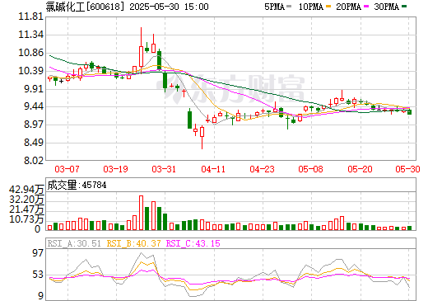Screen dimensions: 428x301
Task: Click the green 30PMA color marker
Action: (x=404, y=7)
